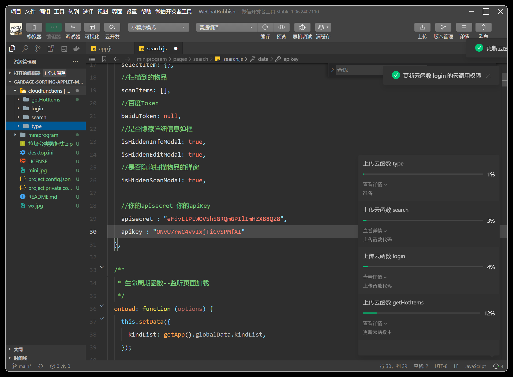Open extensions sidebar icon

click(51, 48)
